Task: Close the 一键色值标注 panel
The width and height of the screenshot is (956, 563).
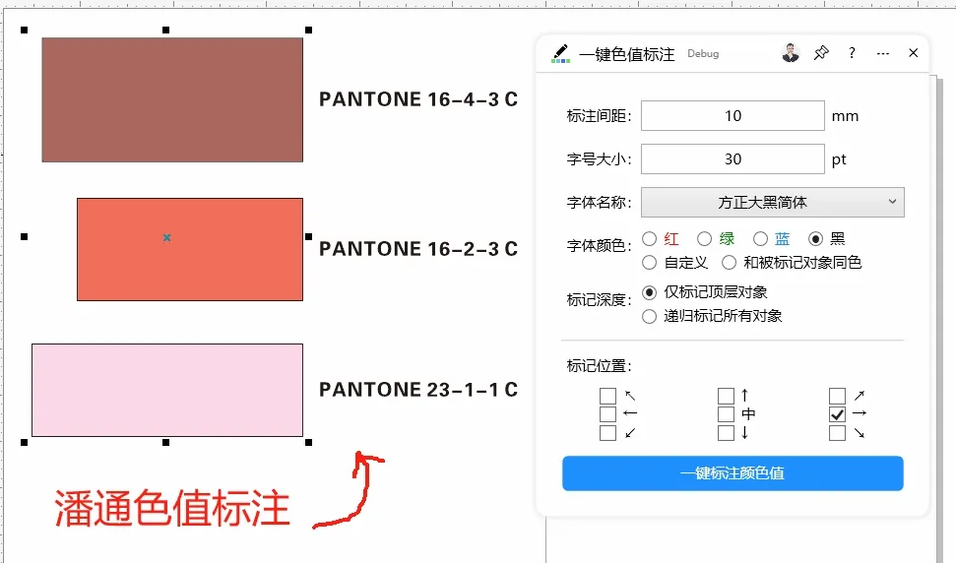Action: [914, 53]
